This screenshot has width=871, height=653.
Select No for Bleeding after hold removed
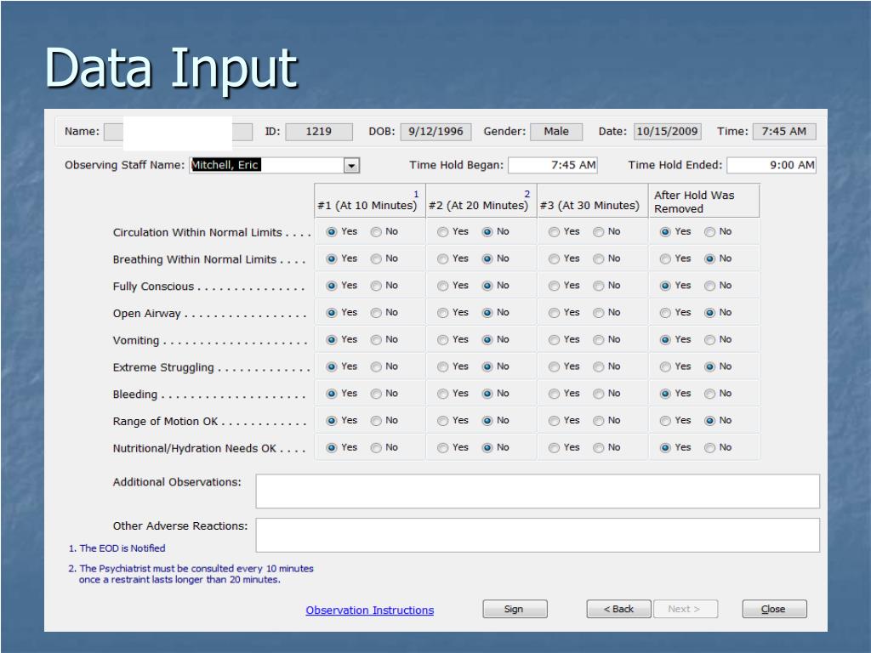[x=709, y=394]
